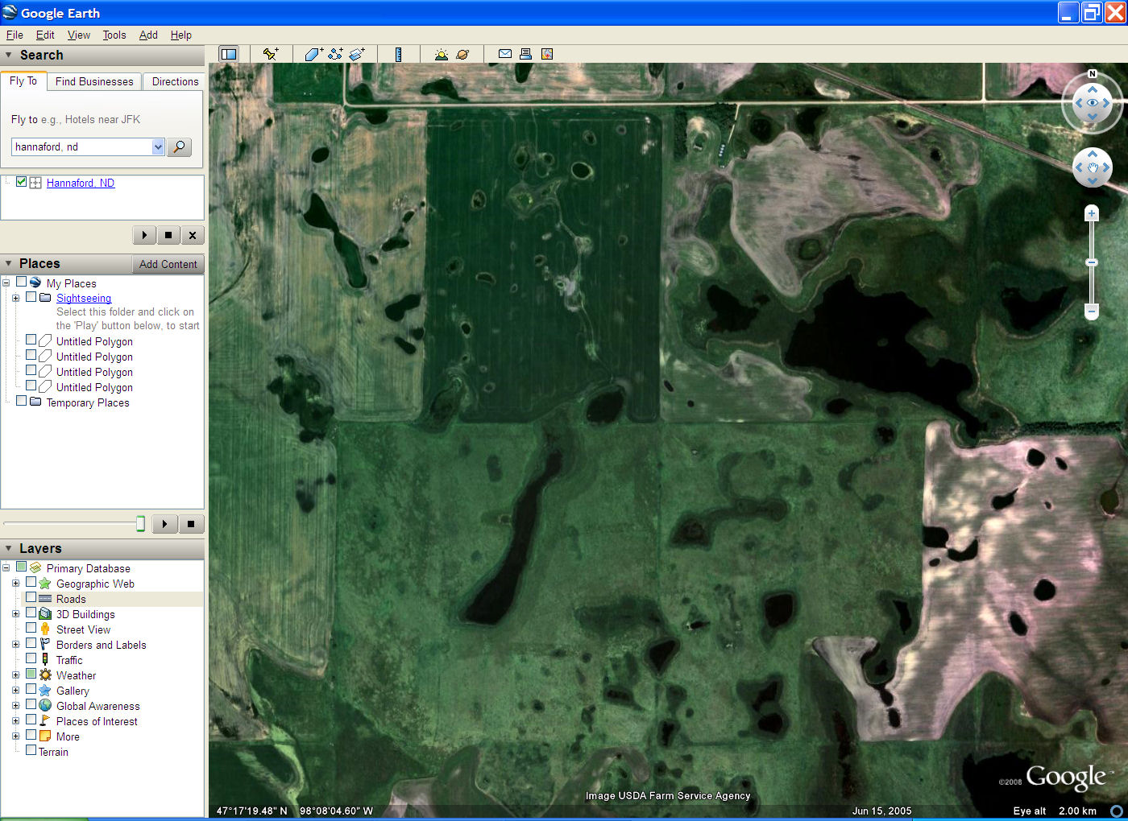Open the Sightseeing link

pyautogui.click(x=84, y=299)
